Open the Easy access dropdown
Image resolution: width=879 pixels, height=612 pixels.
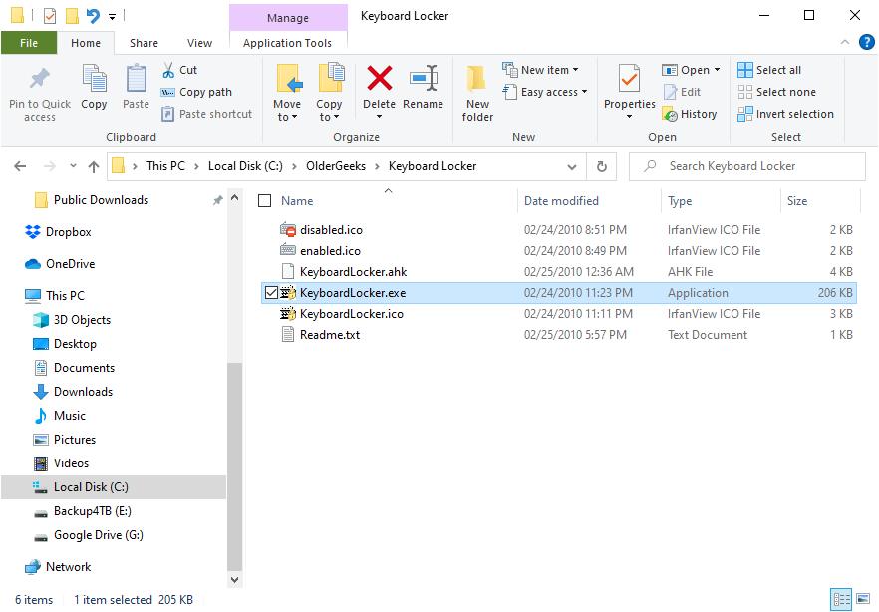(545, 92)
